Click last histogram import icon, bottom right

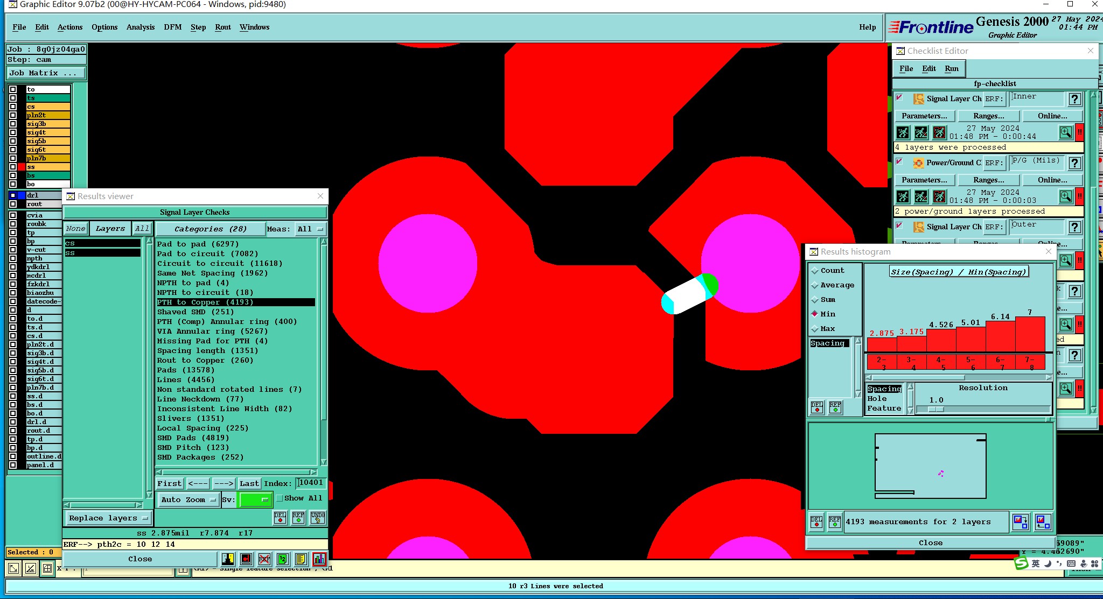pos(1043,522)
